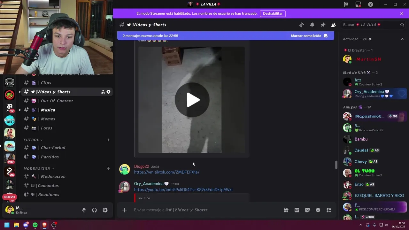This screenshot has height=230, width=409.
Task: Open notification settings bell icon
Action: click(312, 25)
